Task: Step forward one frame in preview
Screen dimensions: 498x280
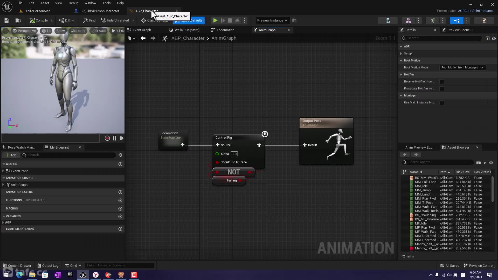Action: (121, 138)
